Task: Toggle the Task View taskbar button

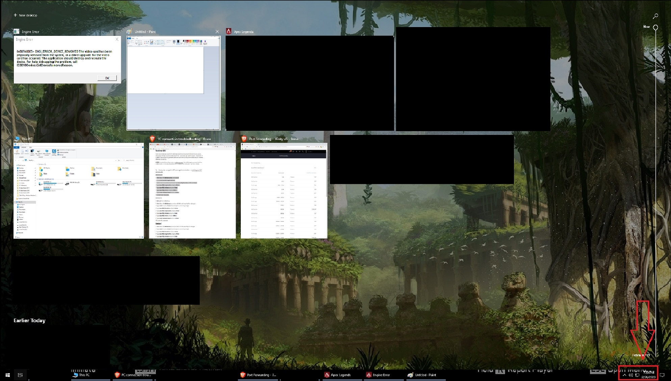Action: pyautogui.click(x=20, y=375)
